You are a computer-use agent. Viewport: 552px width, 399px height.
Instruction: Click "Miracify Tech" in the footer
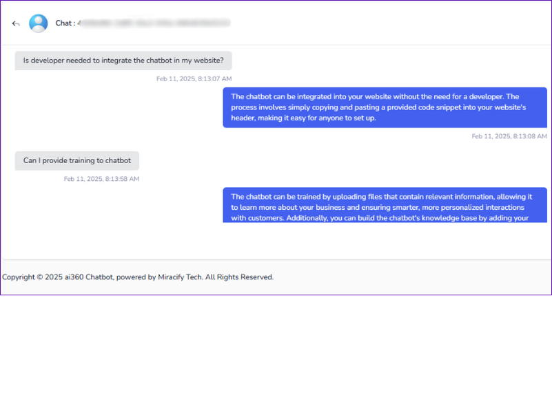(180, 277)
